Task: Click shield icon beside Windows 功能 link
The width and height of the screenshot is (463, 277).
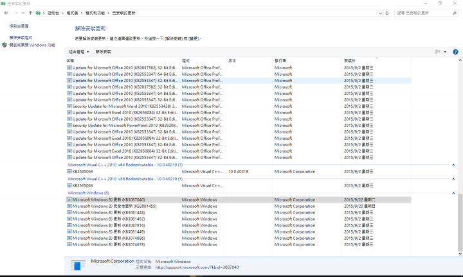Action: [5, 45]
